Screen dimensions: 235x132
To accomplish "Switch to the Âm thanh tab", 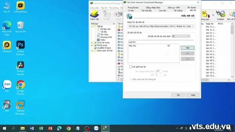I will click(192, 7).
